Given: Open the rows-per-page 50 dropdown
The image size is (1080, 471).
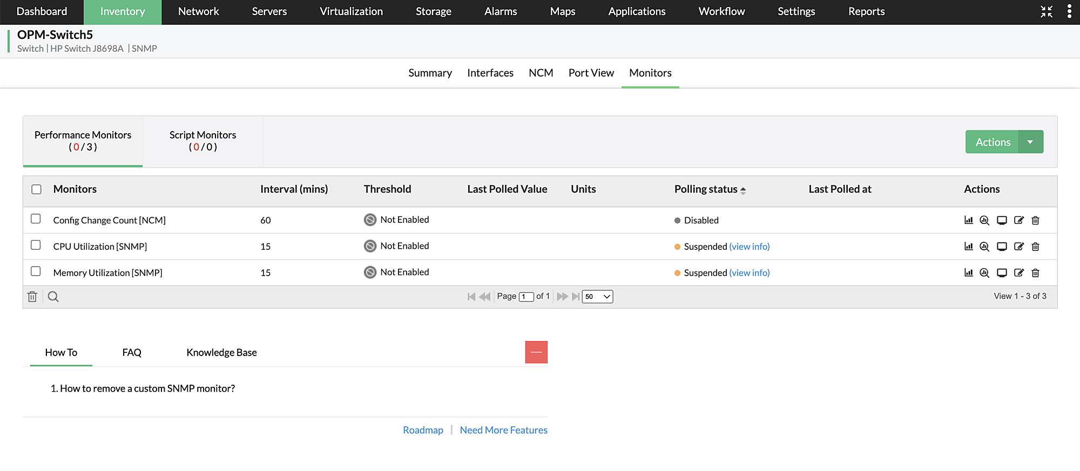Looking at the screenshot, I should point(597,297).
